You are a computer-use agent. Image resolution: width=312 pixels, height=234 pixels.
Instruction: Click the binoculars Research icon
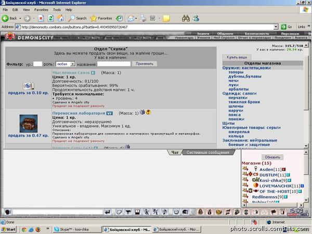(186, 18)
